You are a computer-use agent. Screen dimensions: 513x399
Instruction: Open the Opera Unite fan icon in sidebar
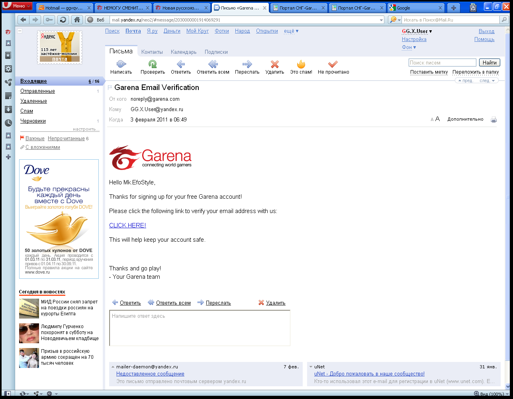[8, 82]
